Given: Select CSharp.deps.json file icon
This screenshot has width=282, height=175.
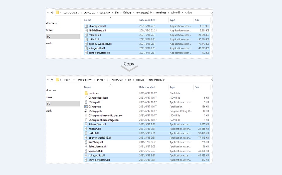Looking at the screenshot, I should 86,98.
